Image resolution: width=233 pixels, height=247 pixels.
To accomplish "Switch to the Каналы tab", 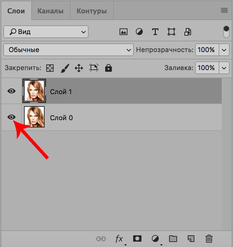I will pyautogui.click(x=50, y=11).
